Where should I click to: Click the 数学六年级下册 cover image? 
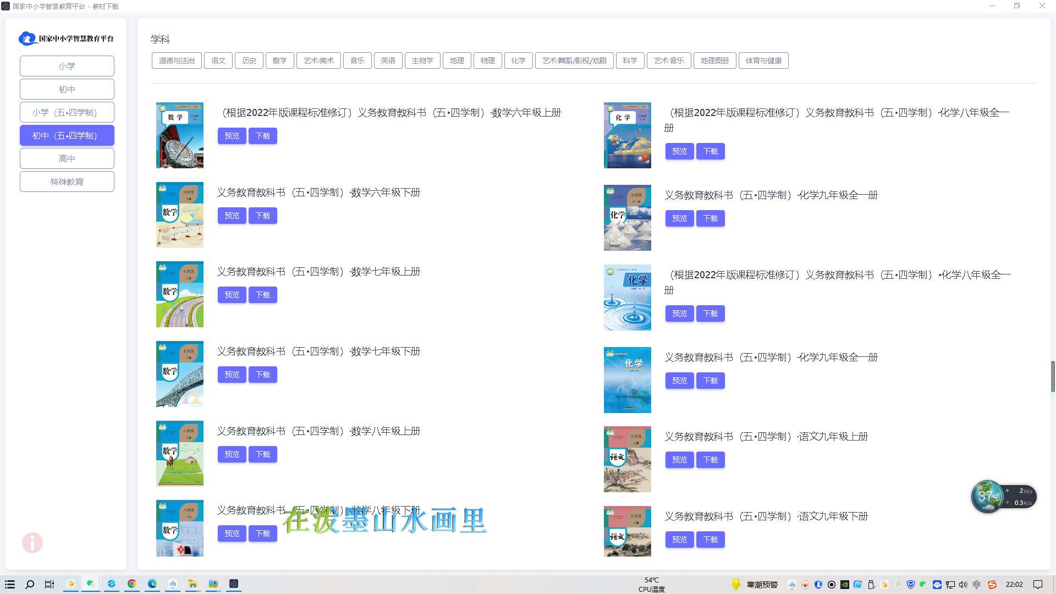click(x=179, y=215)
